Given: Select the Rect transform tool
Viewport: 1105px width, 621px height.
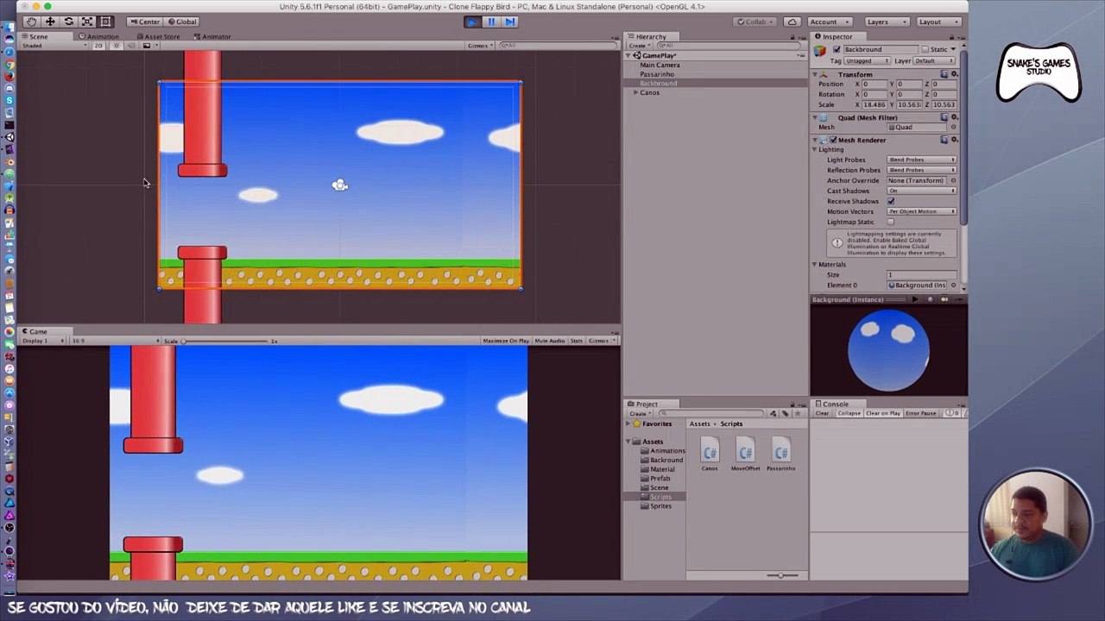Looking at the screenshot, I should click(x=105, y=22).
